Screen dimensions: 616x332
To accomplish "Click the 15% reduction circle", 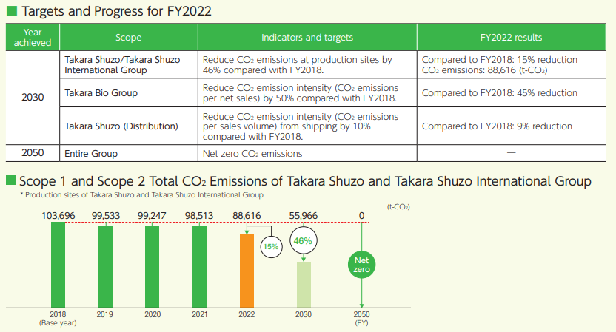I will [271, 247].
